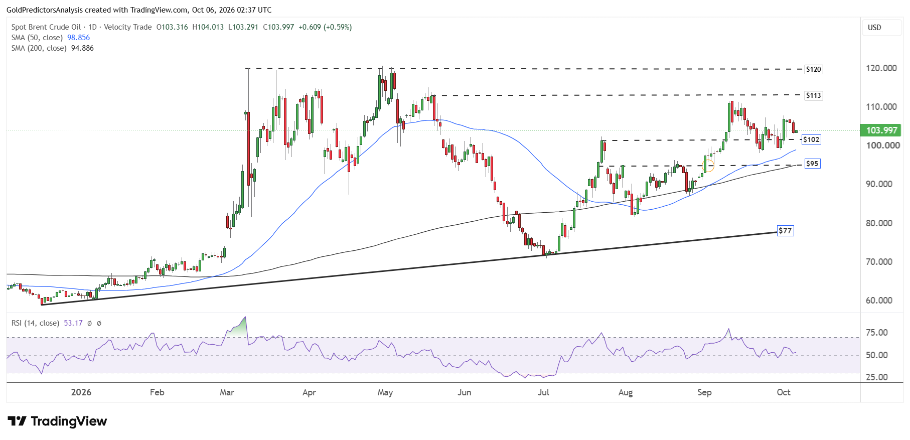
Task: Click the USD currency button
Action: coord(881,28)
